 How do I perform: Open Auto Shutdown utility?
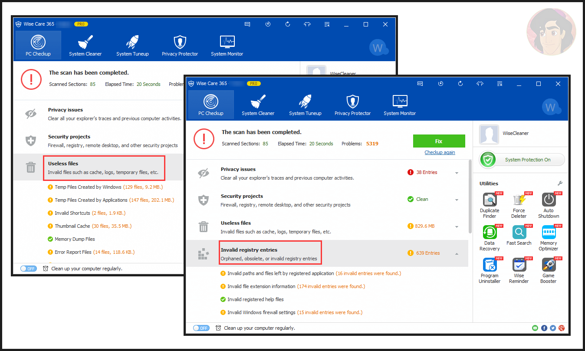[x=549, y=205]
